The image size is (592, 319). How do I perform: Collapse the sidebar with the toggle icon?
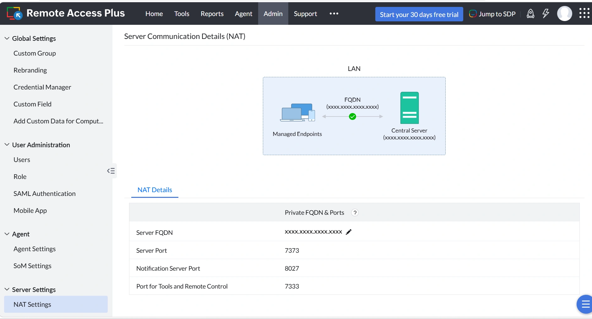[111, 171]
